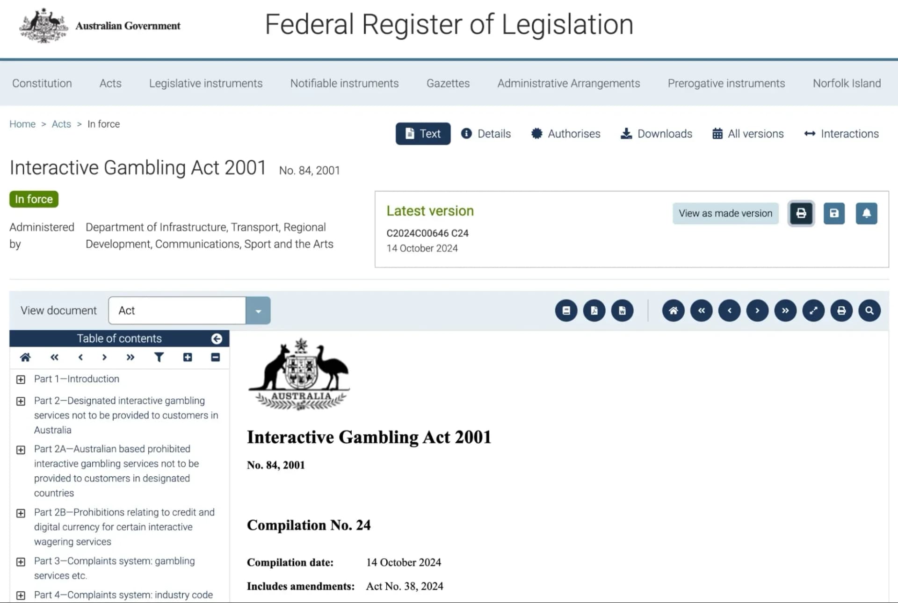
Task: Click the Federal Register of Legislation title
Action: pyautogui.click(x=449, y=24)
